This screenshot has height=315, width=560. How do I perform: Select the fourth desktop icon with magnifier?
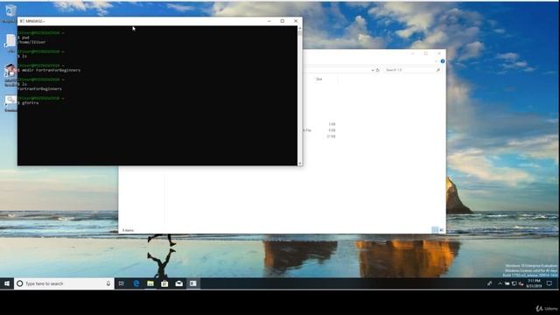pyautogui.click(x=10, y=103)
